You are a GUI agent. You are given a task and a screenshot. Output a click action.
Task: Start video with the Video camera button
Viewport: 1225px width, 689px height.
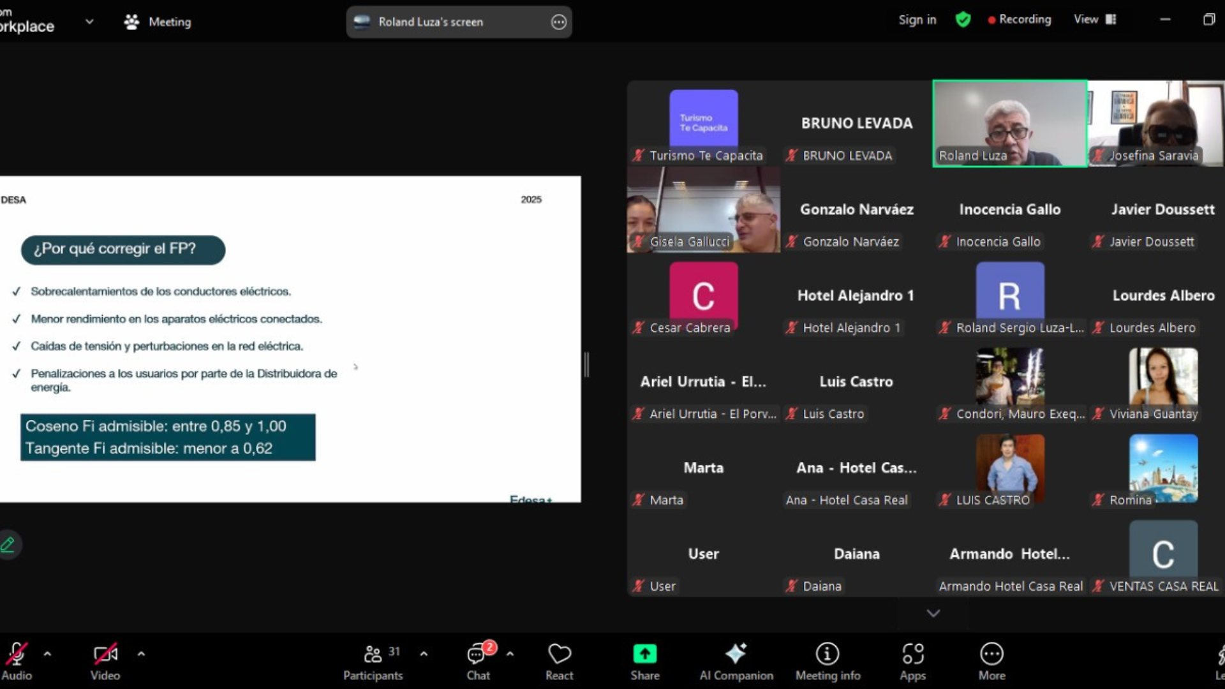pos(105,661)
